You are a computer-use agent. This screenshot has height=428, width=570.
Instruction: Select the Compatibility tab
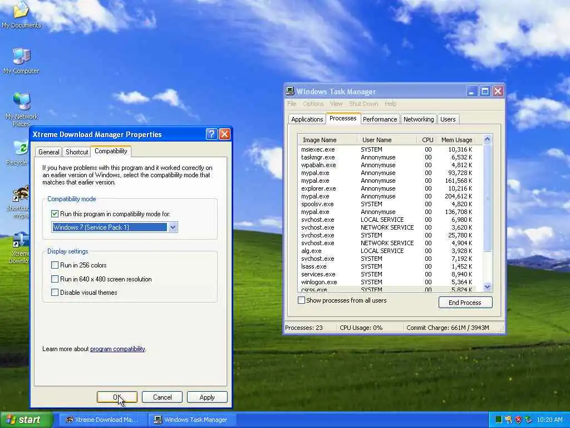[111, 151]
